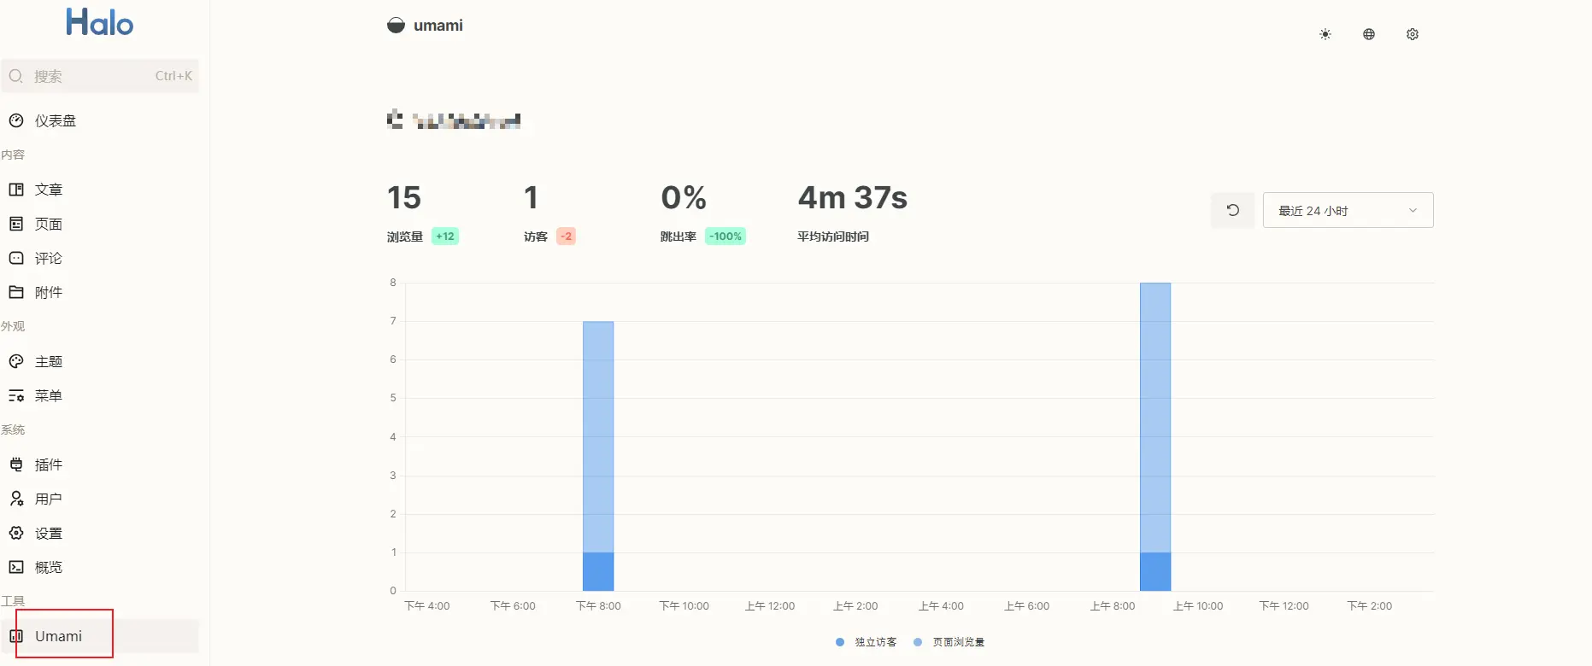This screenshot has width=1592, height=666.
Task: Open the umami settings gear icon
Action: [x=1413, y=34]
